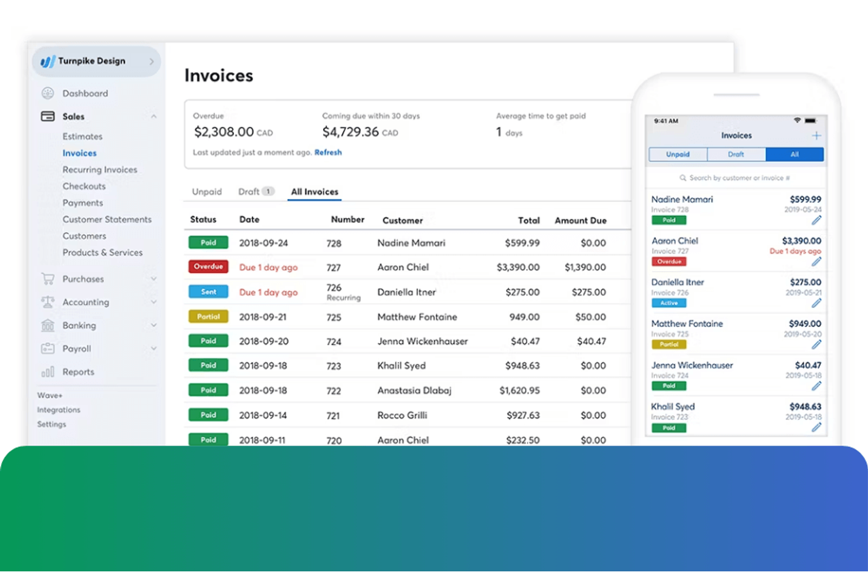
Task: Expand the Purchases section
Action: (154, 279)
